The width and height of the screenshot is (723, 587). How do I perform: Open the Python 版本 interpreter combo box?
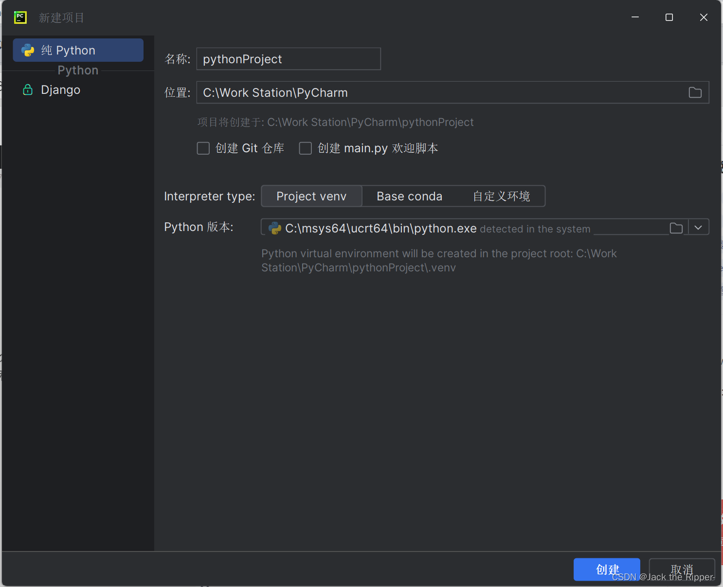pos(485,227)
